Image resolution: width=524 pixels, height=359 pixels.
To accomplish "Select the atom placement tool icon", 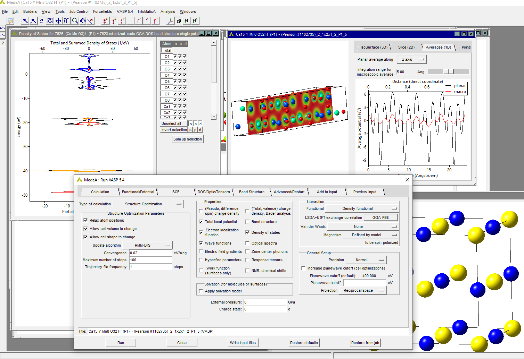I will pos(105,21).
